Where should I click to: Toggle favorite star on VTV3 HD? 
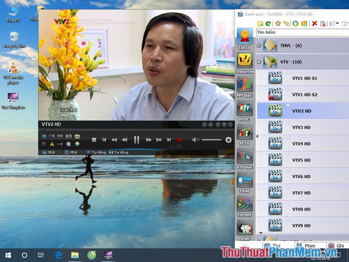point(288,121)
